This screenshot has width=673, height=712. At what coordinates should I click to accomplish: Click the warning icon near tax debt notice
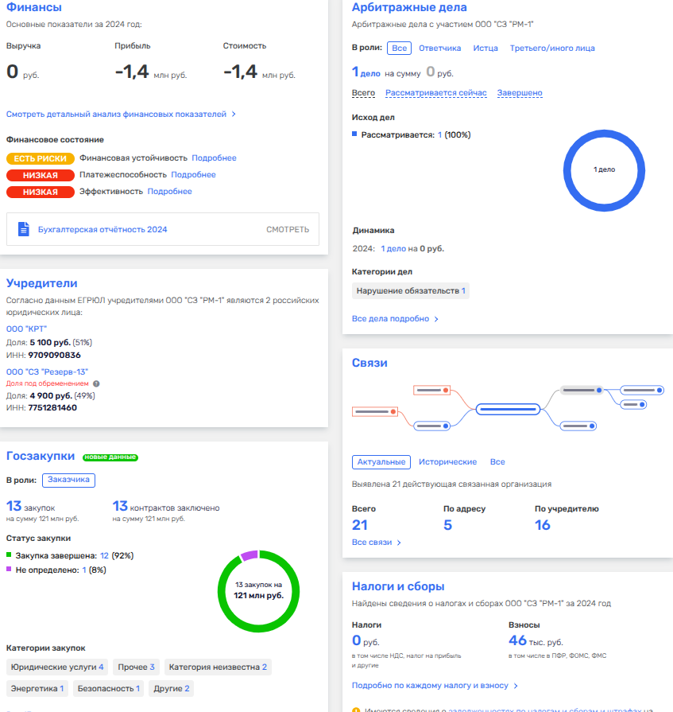[x=357, y=708]
